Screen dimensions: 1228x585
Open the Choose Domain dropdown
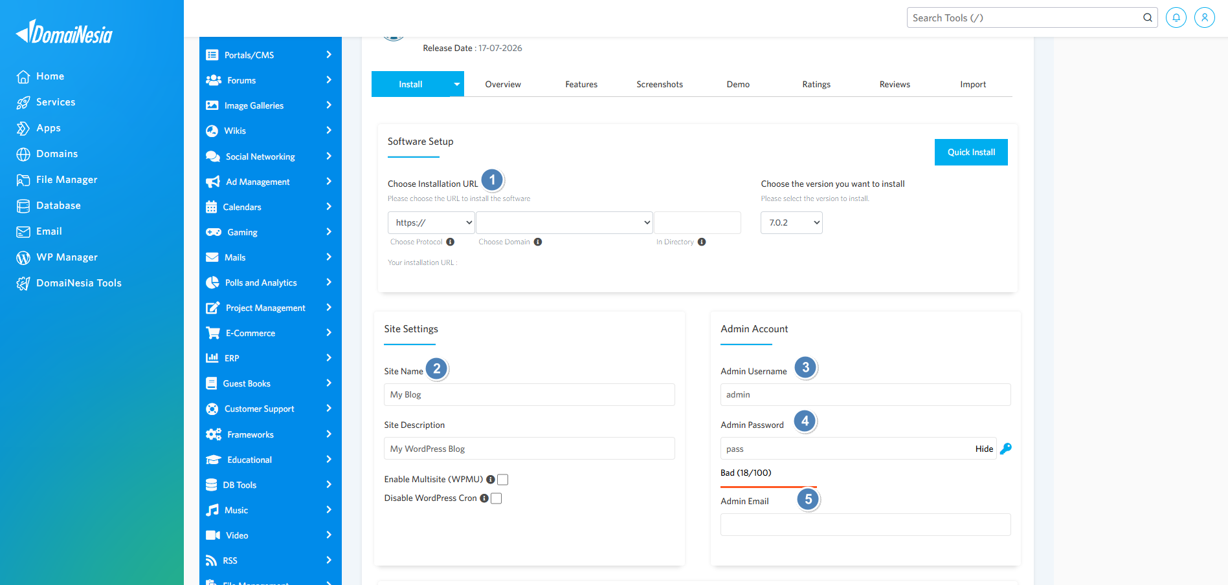pos(564,222)
